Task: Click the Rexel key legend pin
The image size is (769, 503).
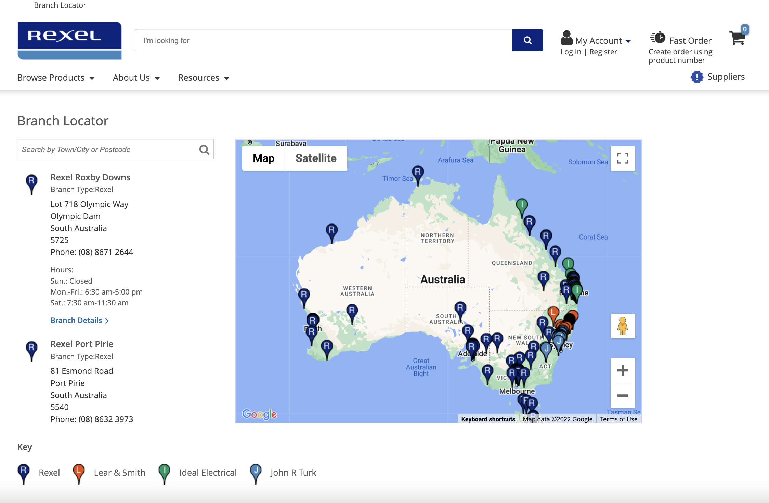Action: [23, 473]
